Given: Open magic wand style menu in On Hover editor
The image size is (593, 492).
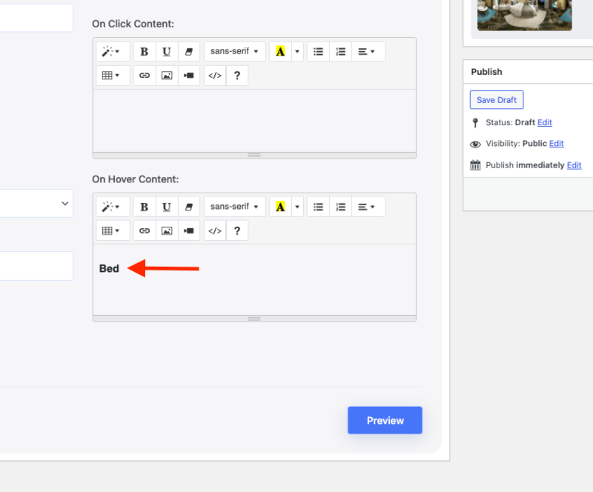Looking at the screenshot, I should (113, 207).
